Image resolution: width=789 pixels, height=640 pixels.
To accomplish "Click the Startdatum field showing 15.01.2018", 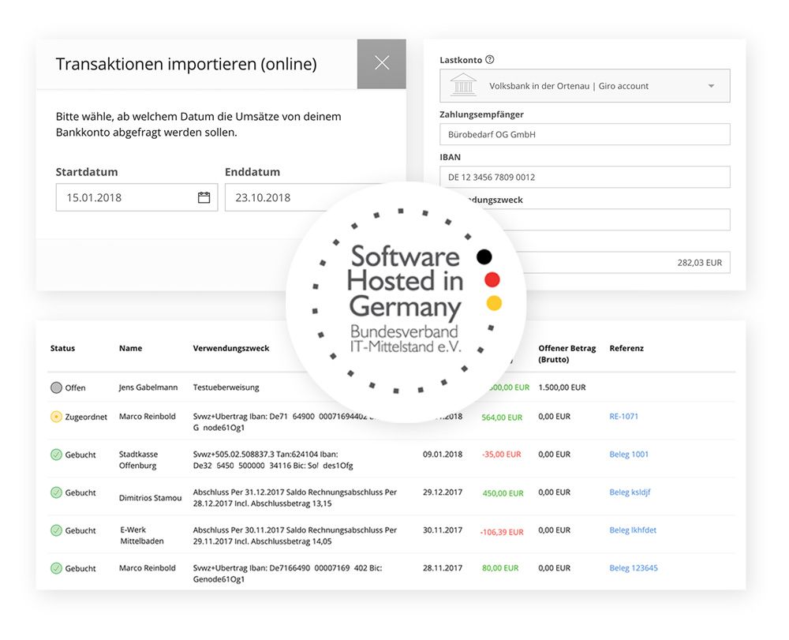I will [136, 197].
